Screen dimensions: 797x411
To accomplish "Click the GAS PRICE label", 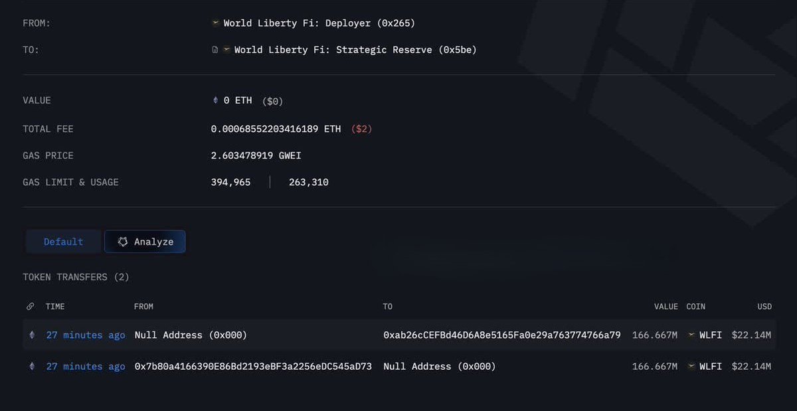I will [48, 155].
